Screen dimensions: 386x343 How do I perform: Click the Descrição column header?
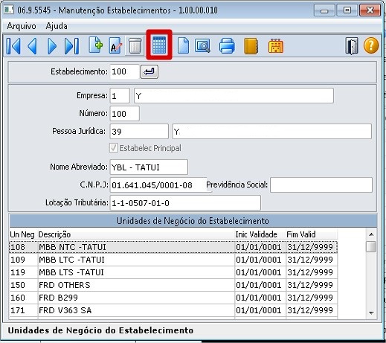[54, 234]
